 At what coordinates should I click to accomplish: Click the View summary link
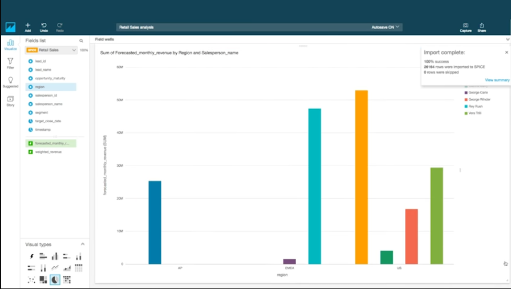click(497, 80)
